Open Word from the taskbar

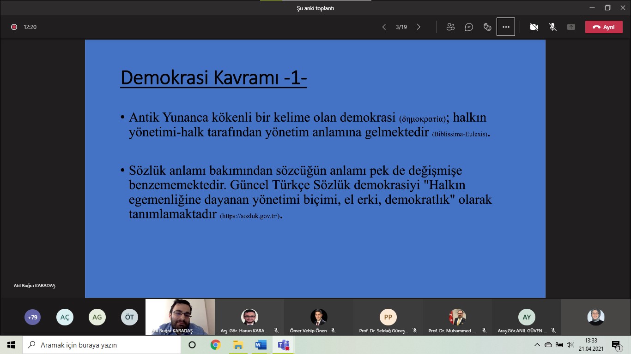261,345
